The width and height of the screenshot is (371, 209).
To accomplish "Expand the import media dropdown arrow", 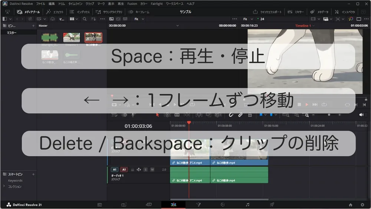I will (45, 19).
